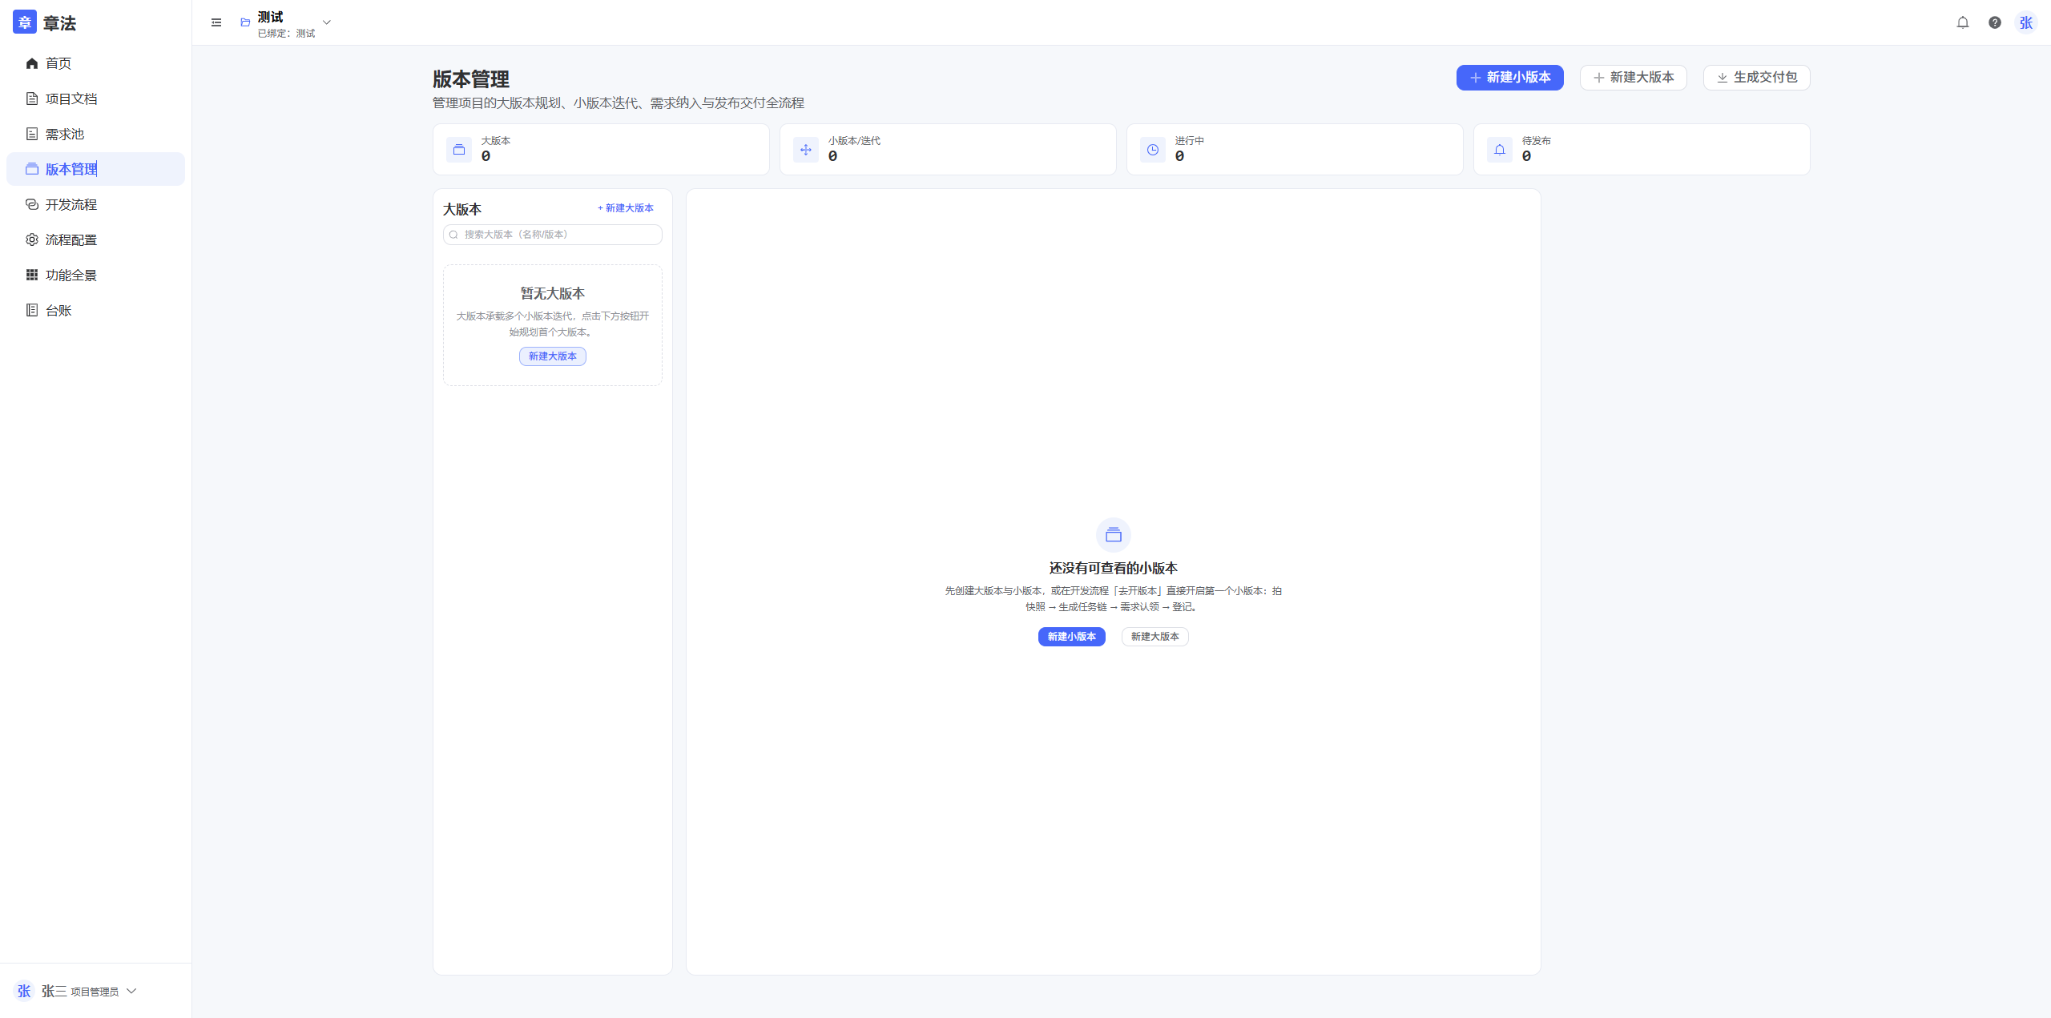Open 台账 in sidebar
Viewport: 2051px width, 1018px height.
(95, 310)
